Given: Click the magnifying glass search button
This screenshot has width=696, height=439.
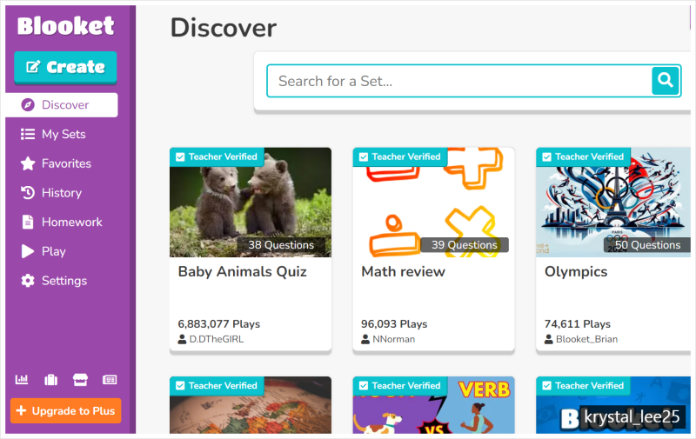Looking at the screenshot, I should point(665,81).
